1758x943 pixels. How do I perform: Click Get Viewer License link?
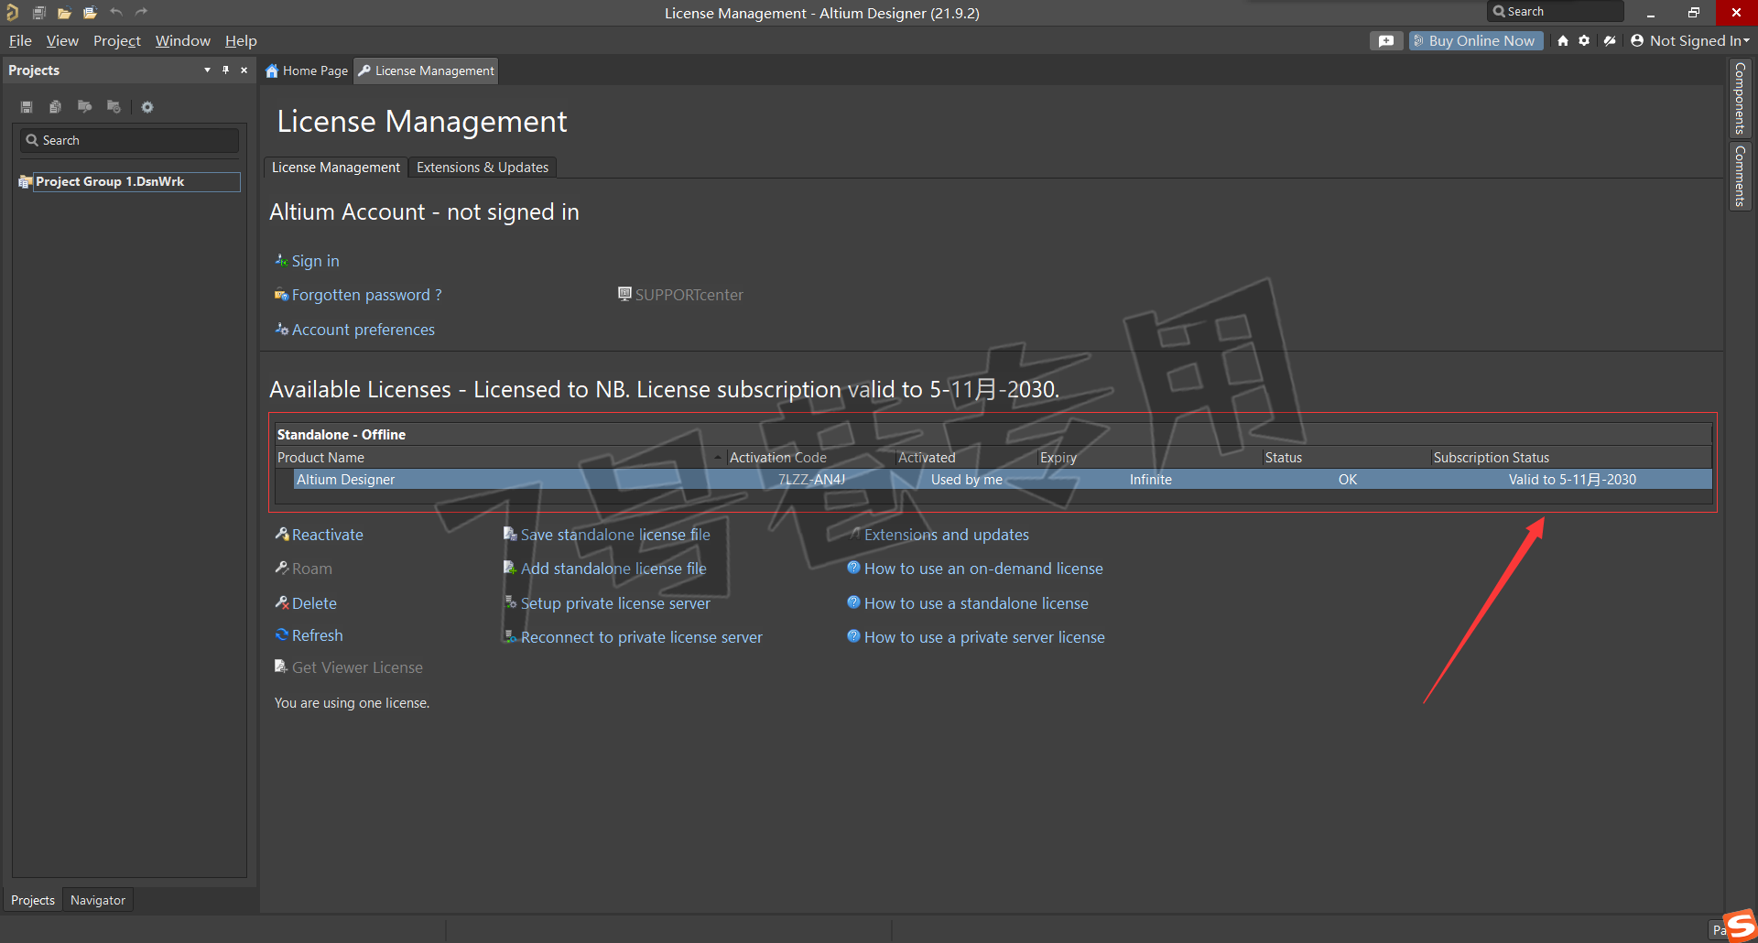[x=349, y=667]
